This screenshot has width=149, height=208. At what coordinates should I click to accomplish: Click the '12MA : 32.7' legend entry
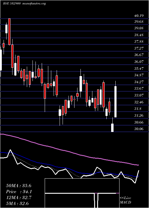coord(18,198)
